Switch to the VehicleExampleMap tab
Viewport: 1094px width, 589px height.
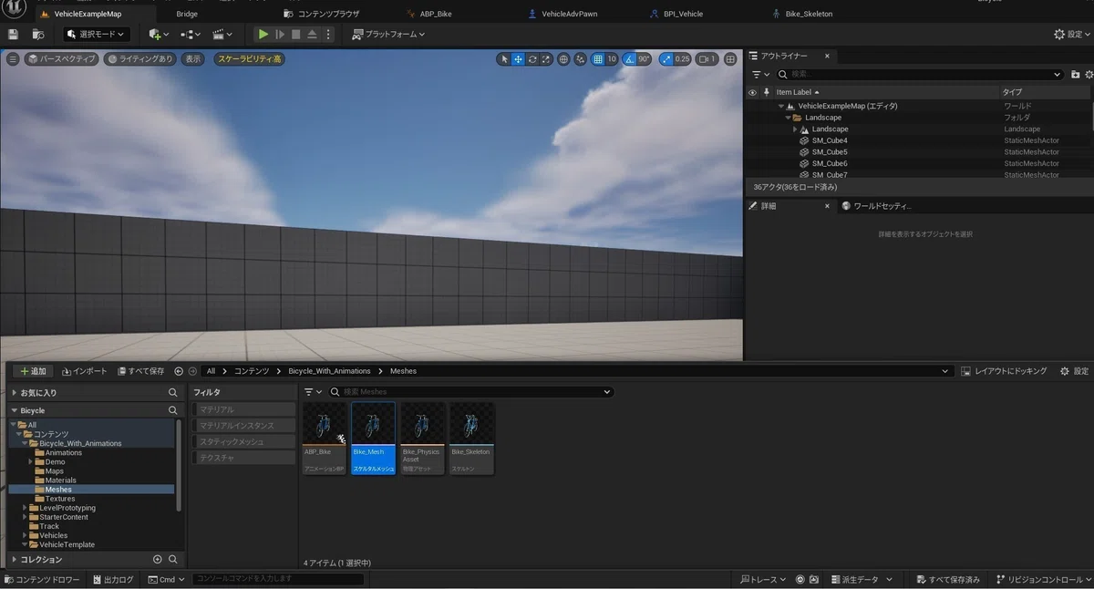88,14
